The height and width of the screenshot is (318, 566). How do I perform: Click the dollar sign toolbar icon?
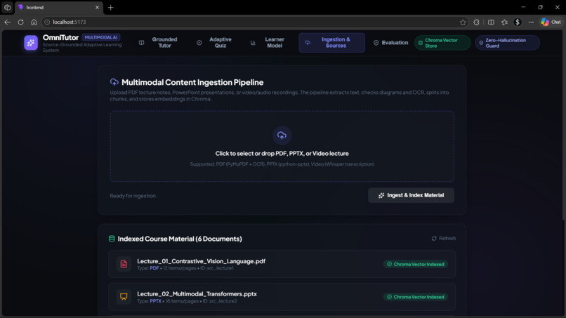coord(518,22)
